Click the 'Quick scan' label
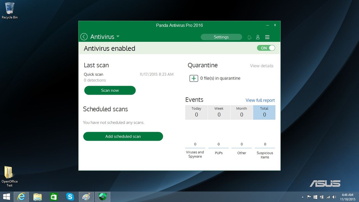Screen dimensions: 359x202 coord(93,74)
